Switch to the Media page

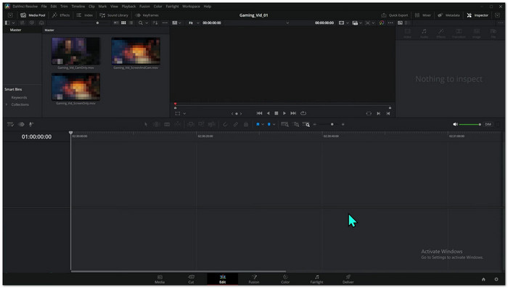click(160, 279)
